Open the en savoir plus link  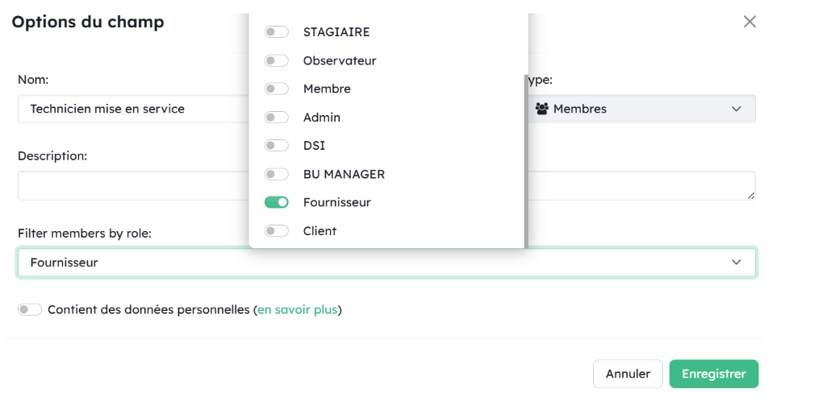[298, 310]
